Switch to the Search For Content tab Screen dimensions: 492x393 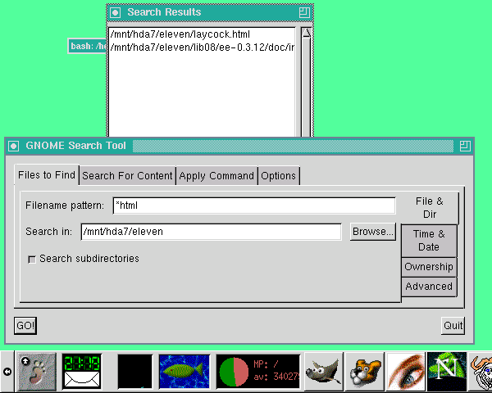[127, 176]
